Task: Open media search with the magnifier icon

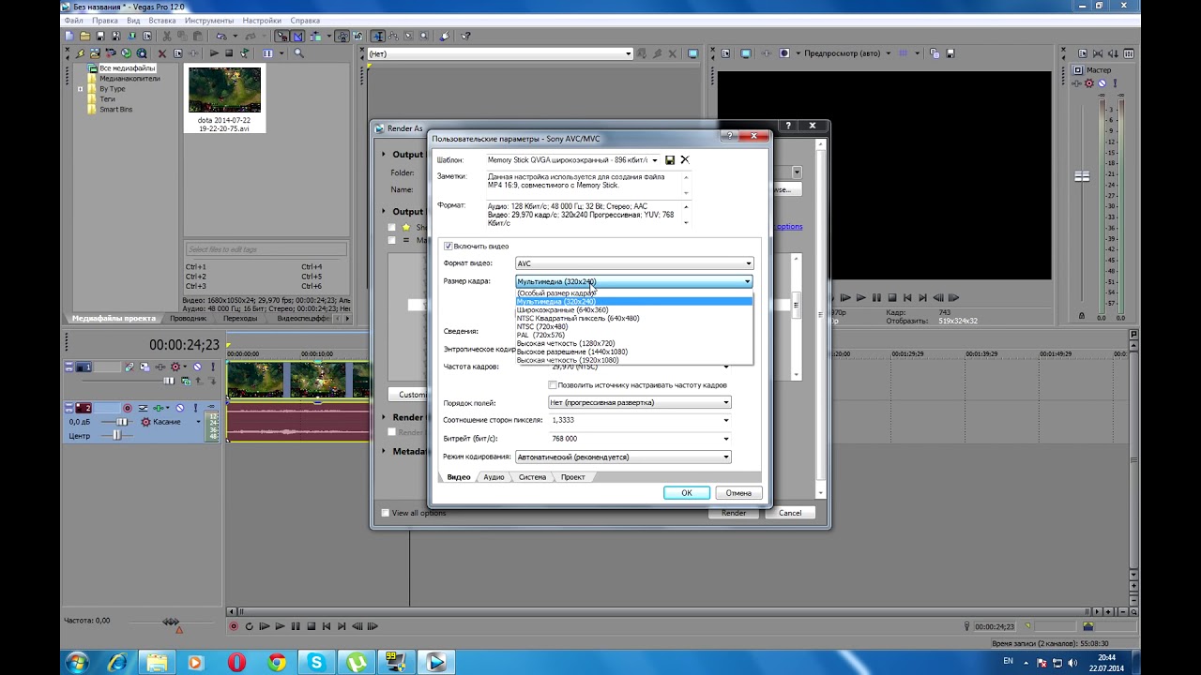Action: click(x=298, y=53)
